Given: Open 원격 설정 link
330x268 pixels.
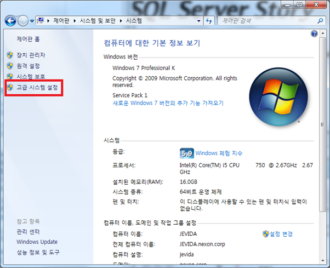Looking at the screenshot, I should pyautogui.click(x=28, y=66).
